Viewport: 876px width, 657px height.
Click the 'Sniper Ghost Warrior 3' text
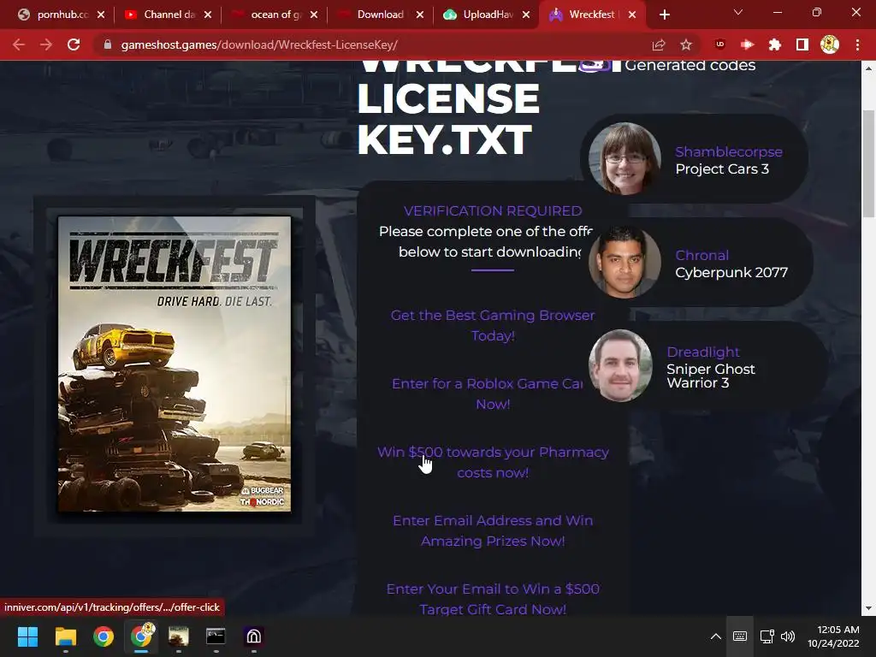[x=711, y=376]
